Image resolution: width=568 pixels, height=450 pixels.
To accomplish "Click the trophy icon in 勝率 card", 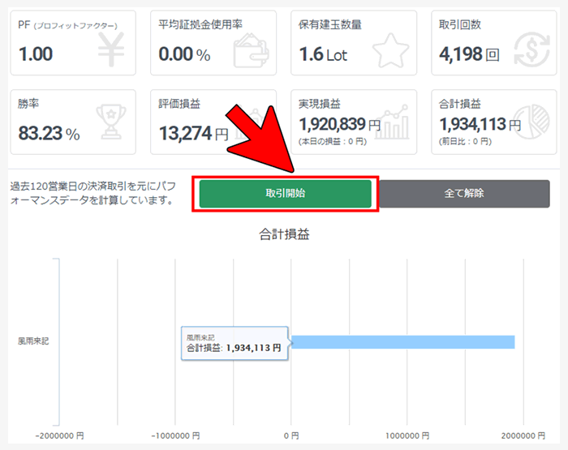I will [111, 122].
